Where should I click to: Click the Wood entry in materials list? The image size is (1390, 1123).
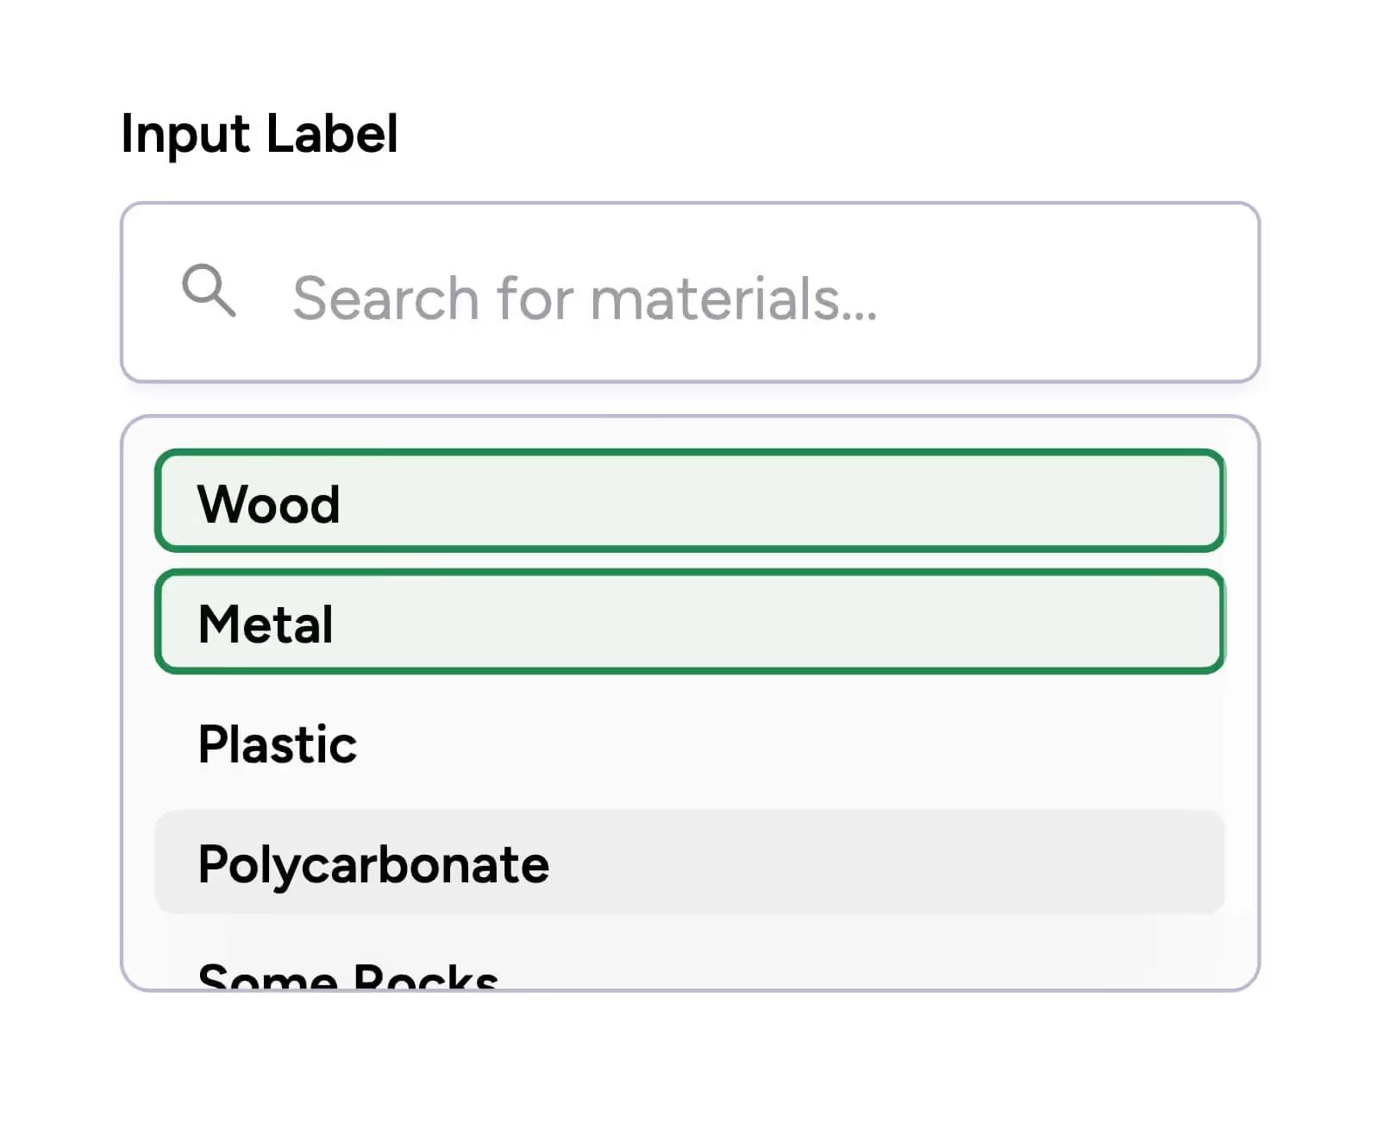(x=269, y=504)
